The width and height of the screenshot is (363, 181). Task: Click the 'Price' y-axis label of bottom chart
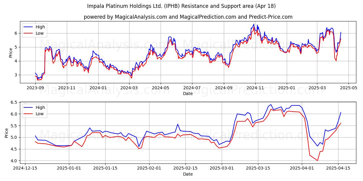(x=7, y=133)
